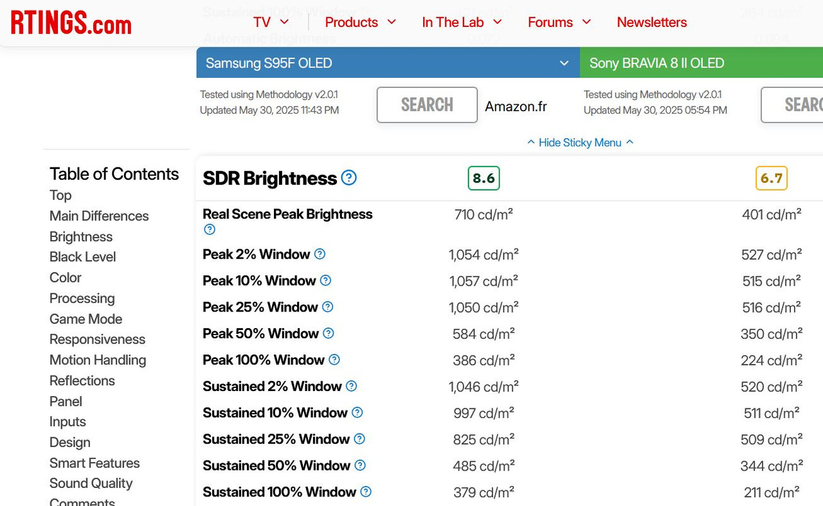
Task: Jump to Reflections section
Action: point(82,380)
